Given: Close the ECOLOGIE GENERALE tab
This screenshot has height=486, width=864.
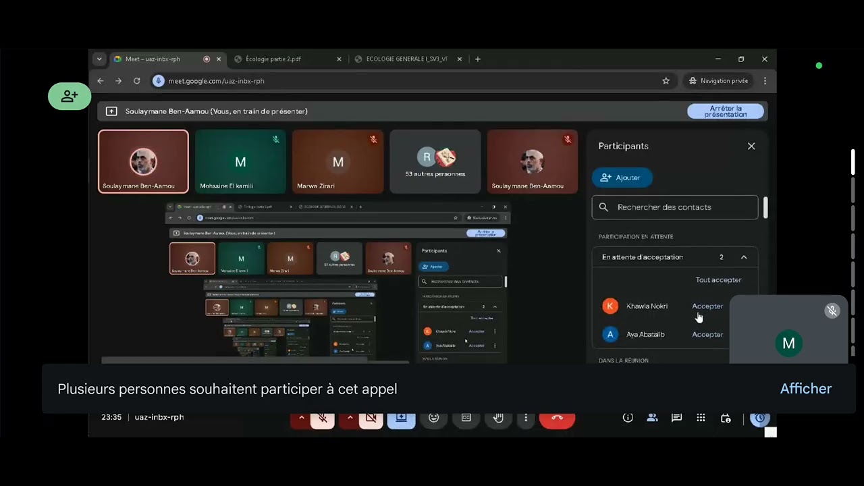Looking at the screenshot, I should pos(460,59).
